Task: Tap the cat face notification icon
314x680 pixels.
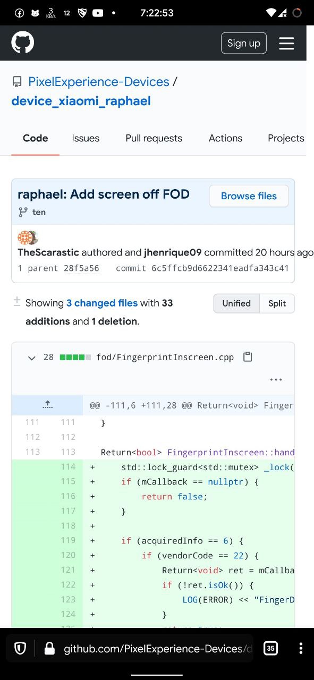Action: click(35, 13)
